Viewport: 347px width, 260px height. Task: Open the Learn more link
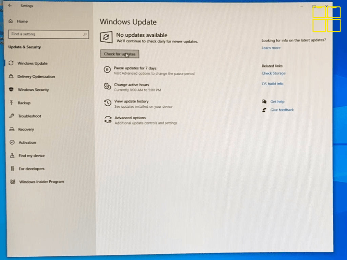coord(271,48)
